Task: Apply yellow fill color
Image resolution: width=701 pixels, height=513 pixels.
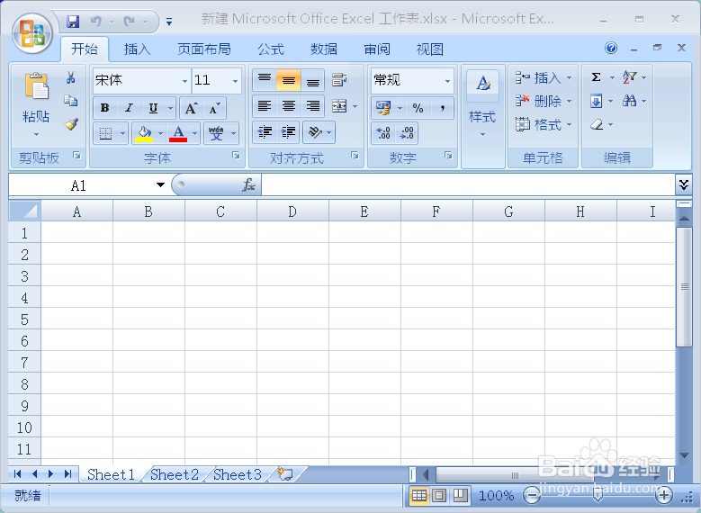Action: pyautogui.click(x=144, y=133)
